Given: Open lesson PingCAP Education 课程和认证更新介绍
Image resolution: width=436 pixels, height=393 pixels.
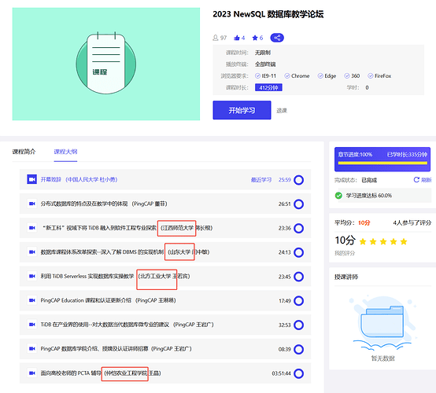Looking at the screenshot, I should click(108, 300).
